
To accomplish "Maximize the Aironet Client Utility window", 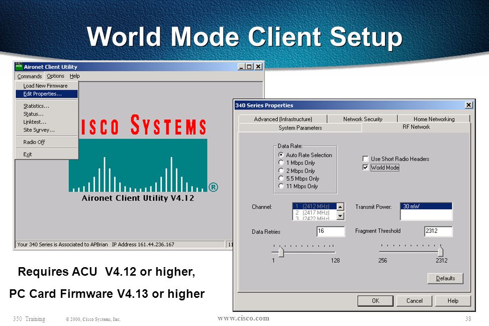I will [249, 67].
